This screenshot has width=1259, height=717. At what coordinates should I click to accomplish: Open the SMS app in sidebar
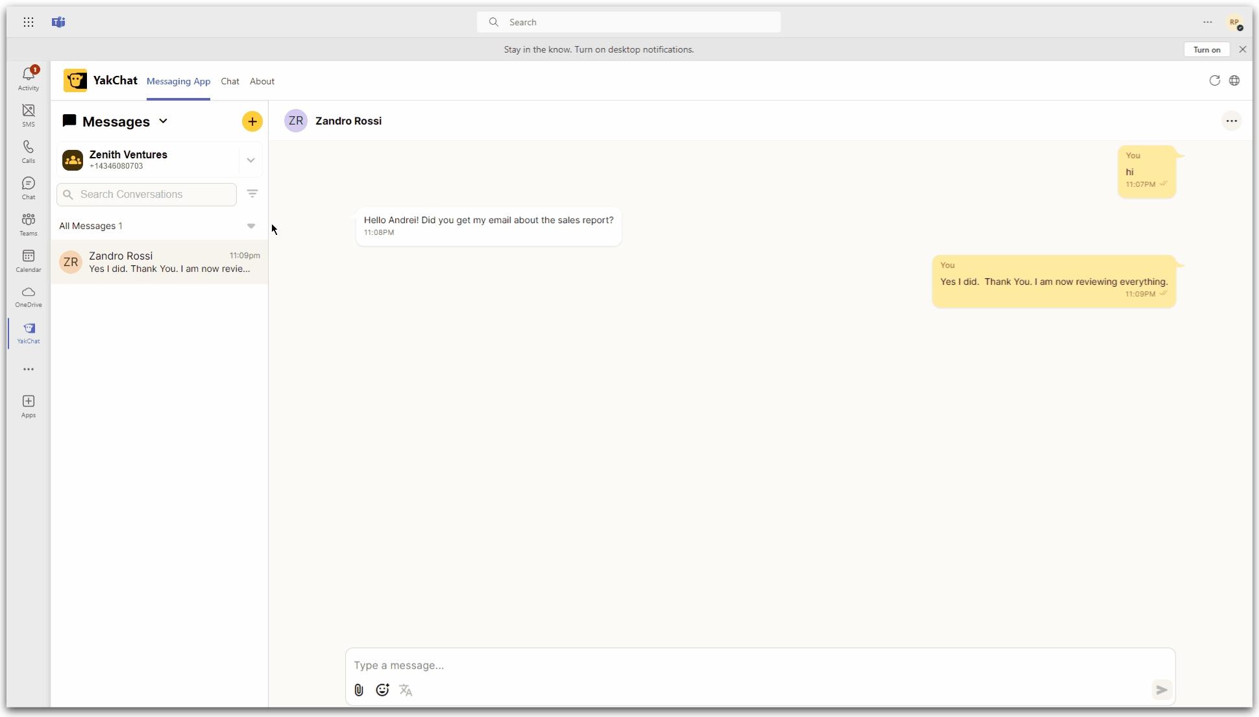click(29, 115)
